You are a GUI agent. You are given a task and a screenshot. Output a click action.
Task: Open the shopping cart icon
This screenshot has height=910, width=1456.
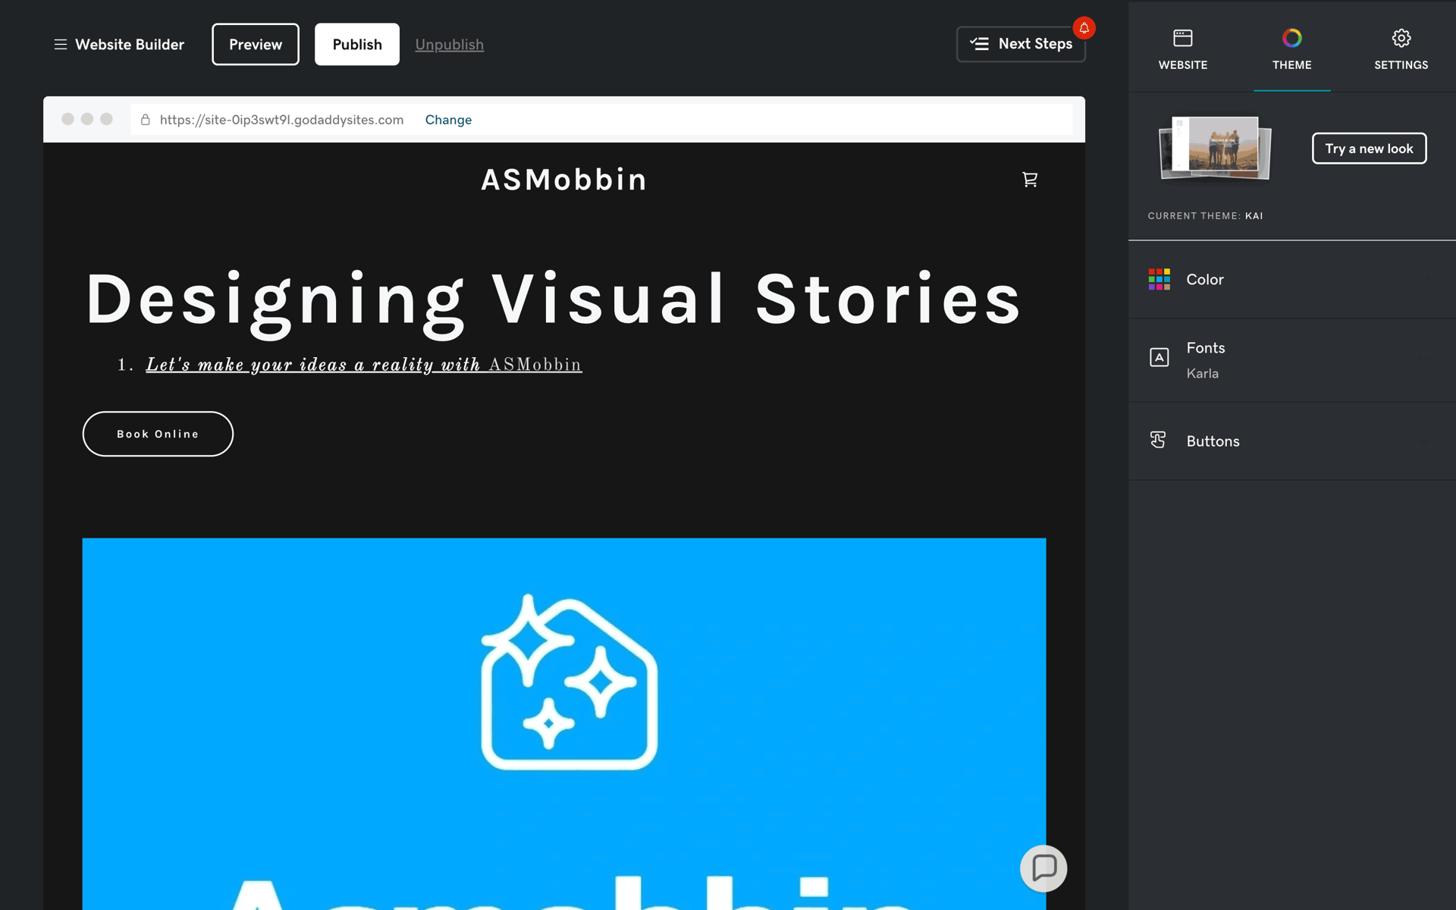pos(1030,180)
